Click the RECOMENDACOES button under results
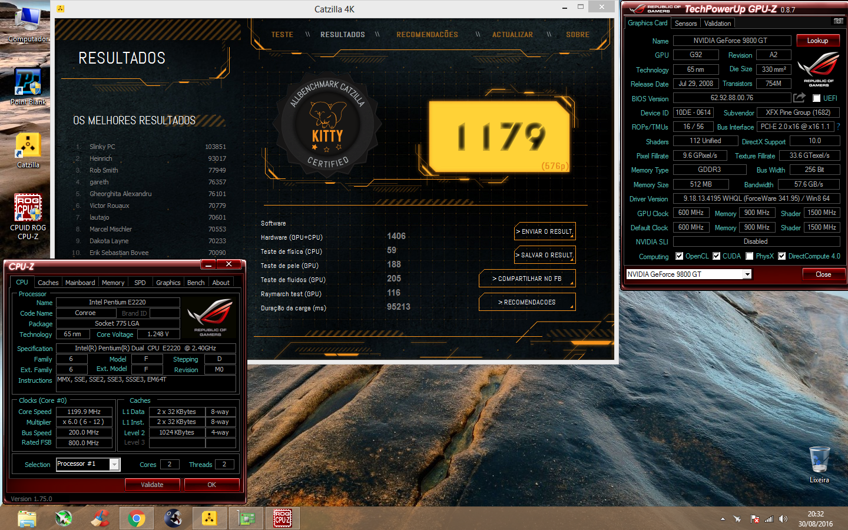 coord(527,302)
